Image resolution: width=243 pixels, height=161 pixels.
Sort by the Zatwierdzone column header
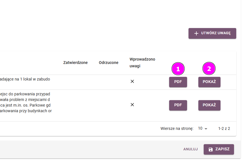click(x=75, y=63)
